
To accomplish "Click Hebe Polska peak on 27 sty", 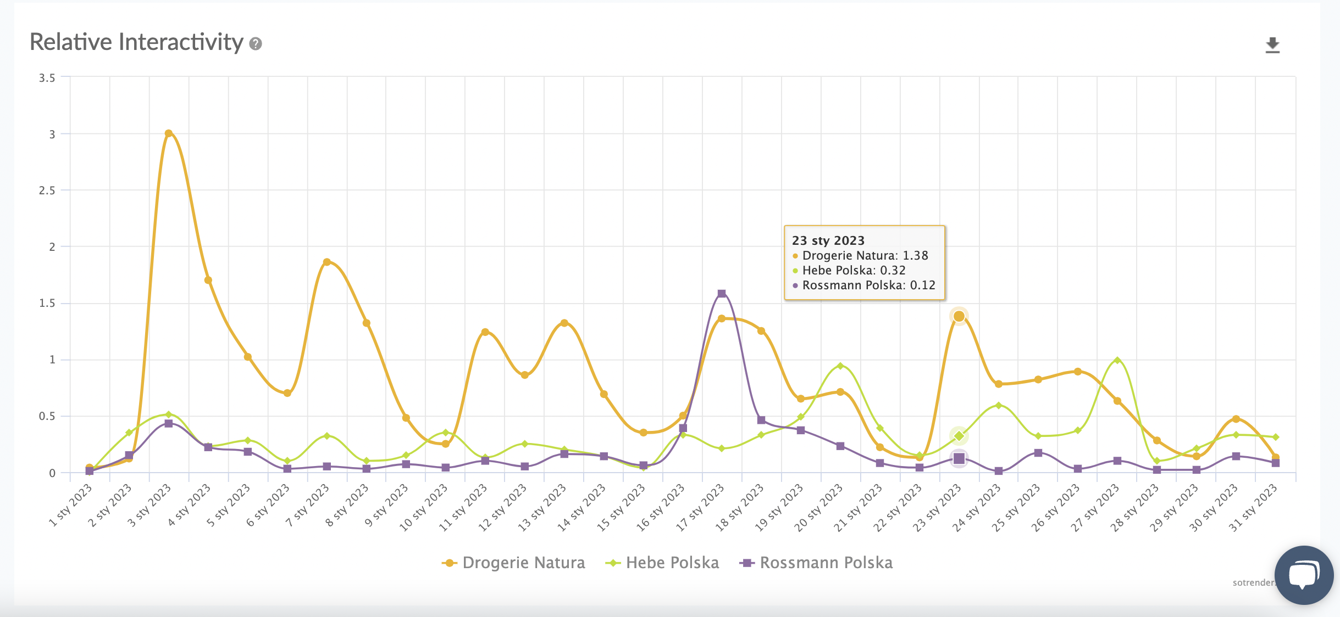I will point(1117,361).
